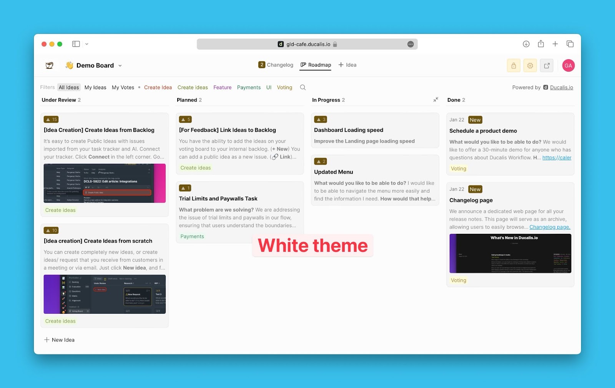This screenshot has width=615, height=388.
Task: Click the Safari share icon
Action: coord(541,44)
